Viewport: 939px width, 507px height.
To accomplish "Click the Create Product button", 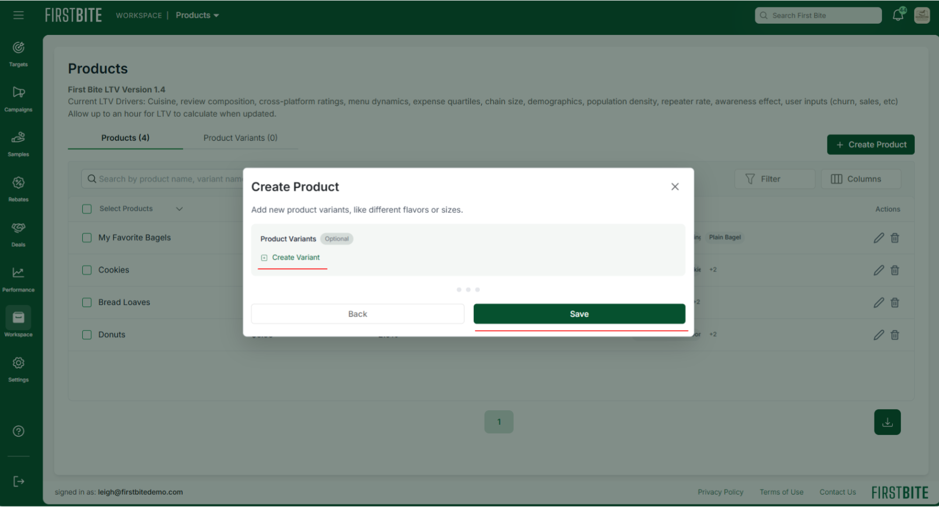I will [x=871, y=145].
